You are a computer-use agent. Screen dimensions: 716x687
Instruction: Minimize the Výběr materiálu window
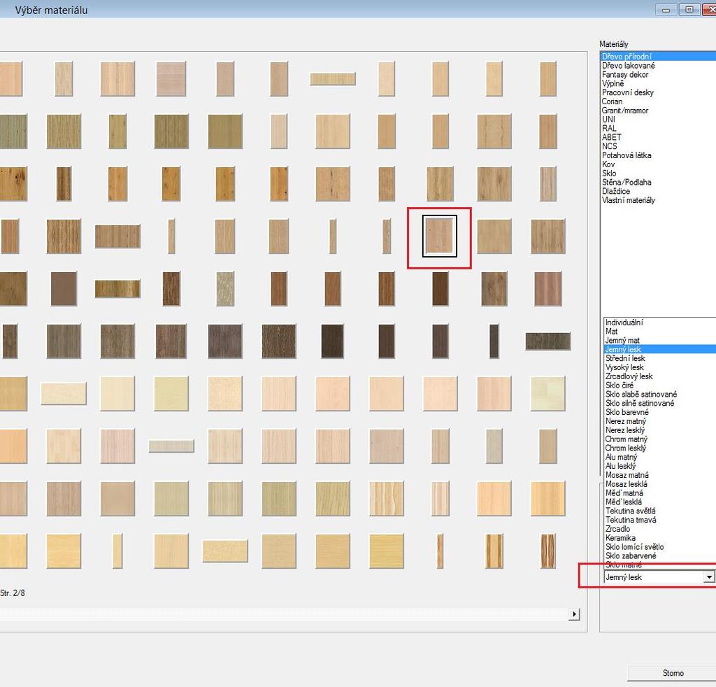pos(666,10)
